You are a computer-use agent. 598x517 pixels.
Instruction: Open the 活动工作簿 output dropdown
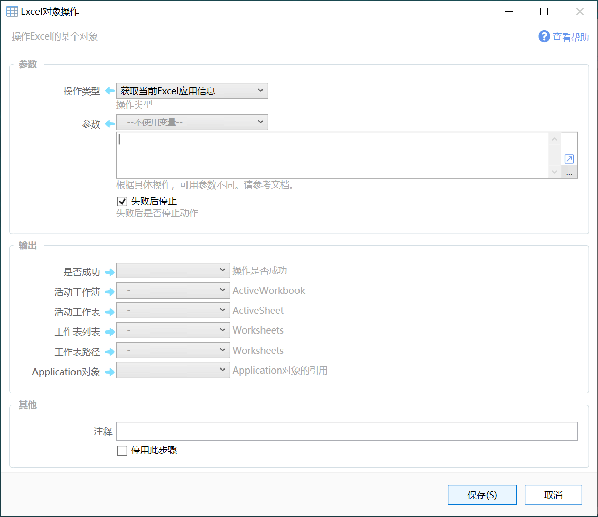pyautogui.click(x=173, y=290)
